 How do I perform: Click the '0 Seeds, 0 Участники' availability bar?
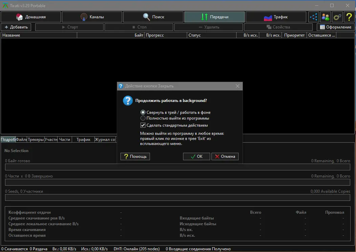click(x=178, y=197)
